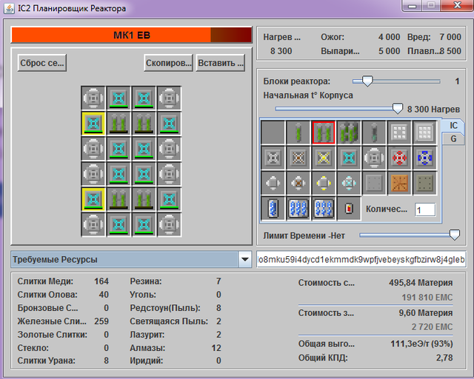474x379 pixels.
Task: Click the Лимит Времени slider handle
Action: (454, 235)
